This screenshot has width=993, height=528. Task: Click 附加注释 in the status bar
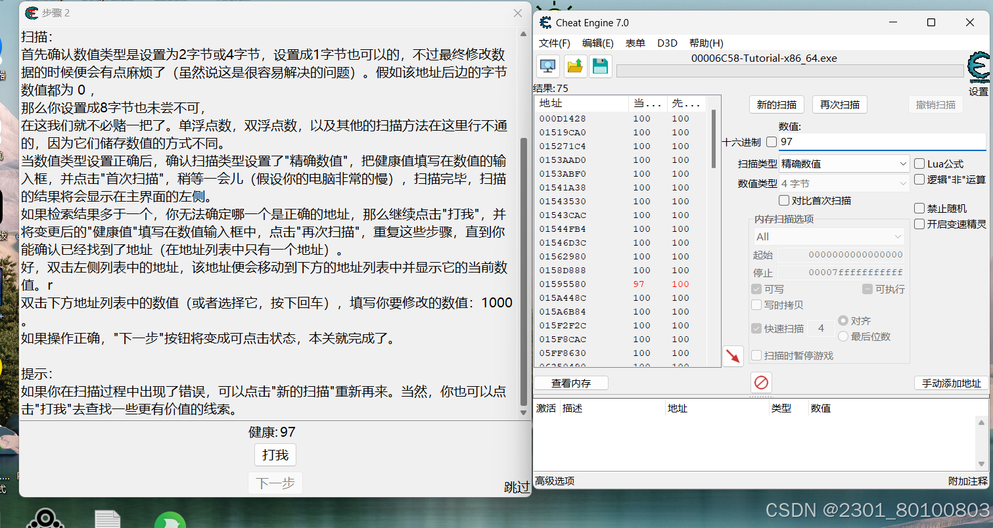tap(967, 481)
